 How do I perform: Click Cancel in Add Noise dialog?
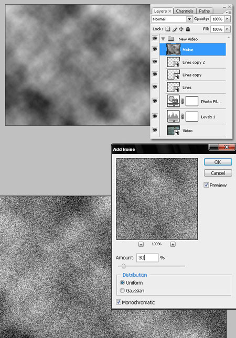tap(218, 173)
